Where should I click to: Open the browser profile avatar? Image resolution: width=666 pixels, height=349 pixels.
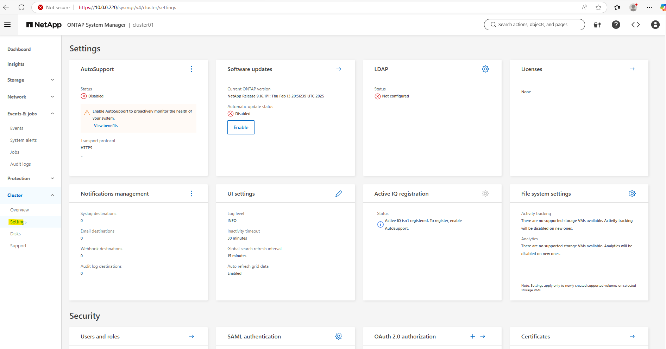click(x=633, y=7)
